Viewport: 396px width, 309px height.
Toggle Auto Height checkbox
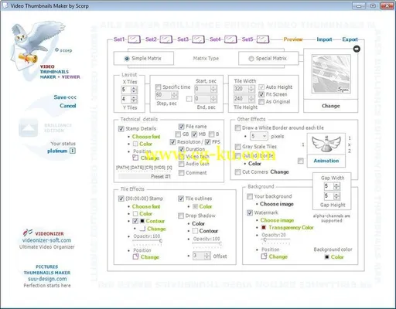(261, 87)
